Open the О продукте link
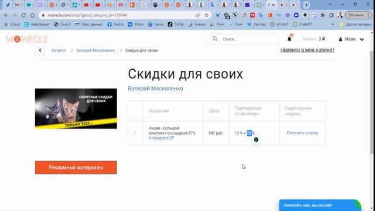 161,138
